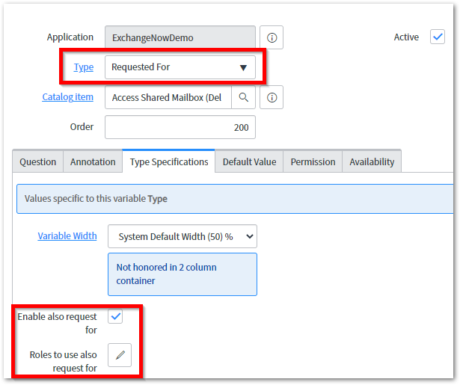Viewport: 460px width, 385px height.
Task: Switch to the Question tab
Action: pyautogui.click(x=38, y=161)
